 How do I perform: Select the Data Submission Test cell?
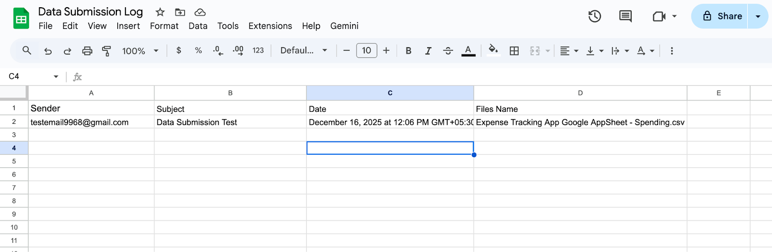pyautogui.click(x=230, y=122)
